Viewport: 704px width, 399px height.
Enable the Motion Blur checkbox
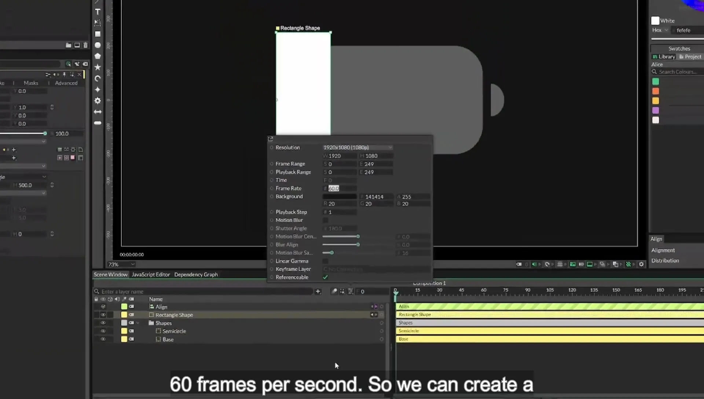tap(325, 220)
